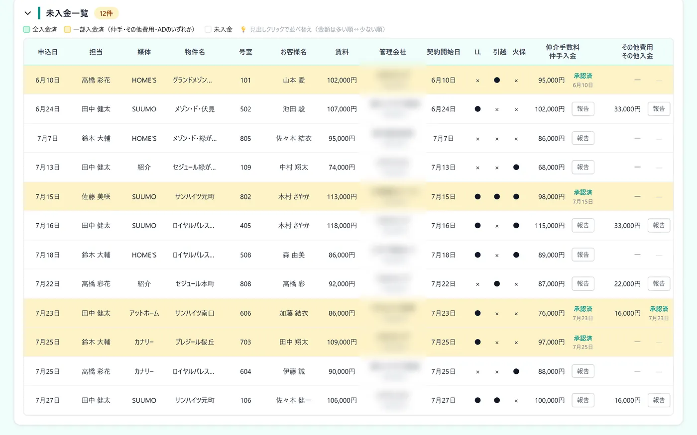The height and width of the screenshot is (435, 697).
Task: Report 仲手入金 for 中村 翔太 row
Action: tap(583, 167)
